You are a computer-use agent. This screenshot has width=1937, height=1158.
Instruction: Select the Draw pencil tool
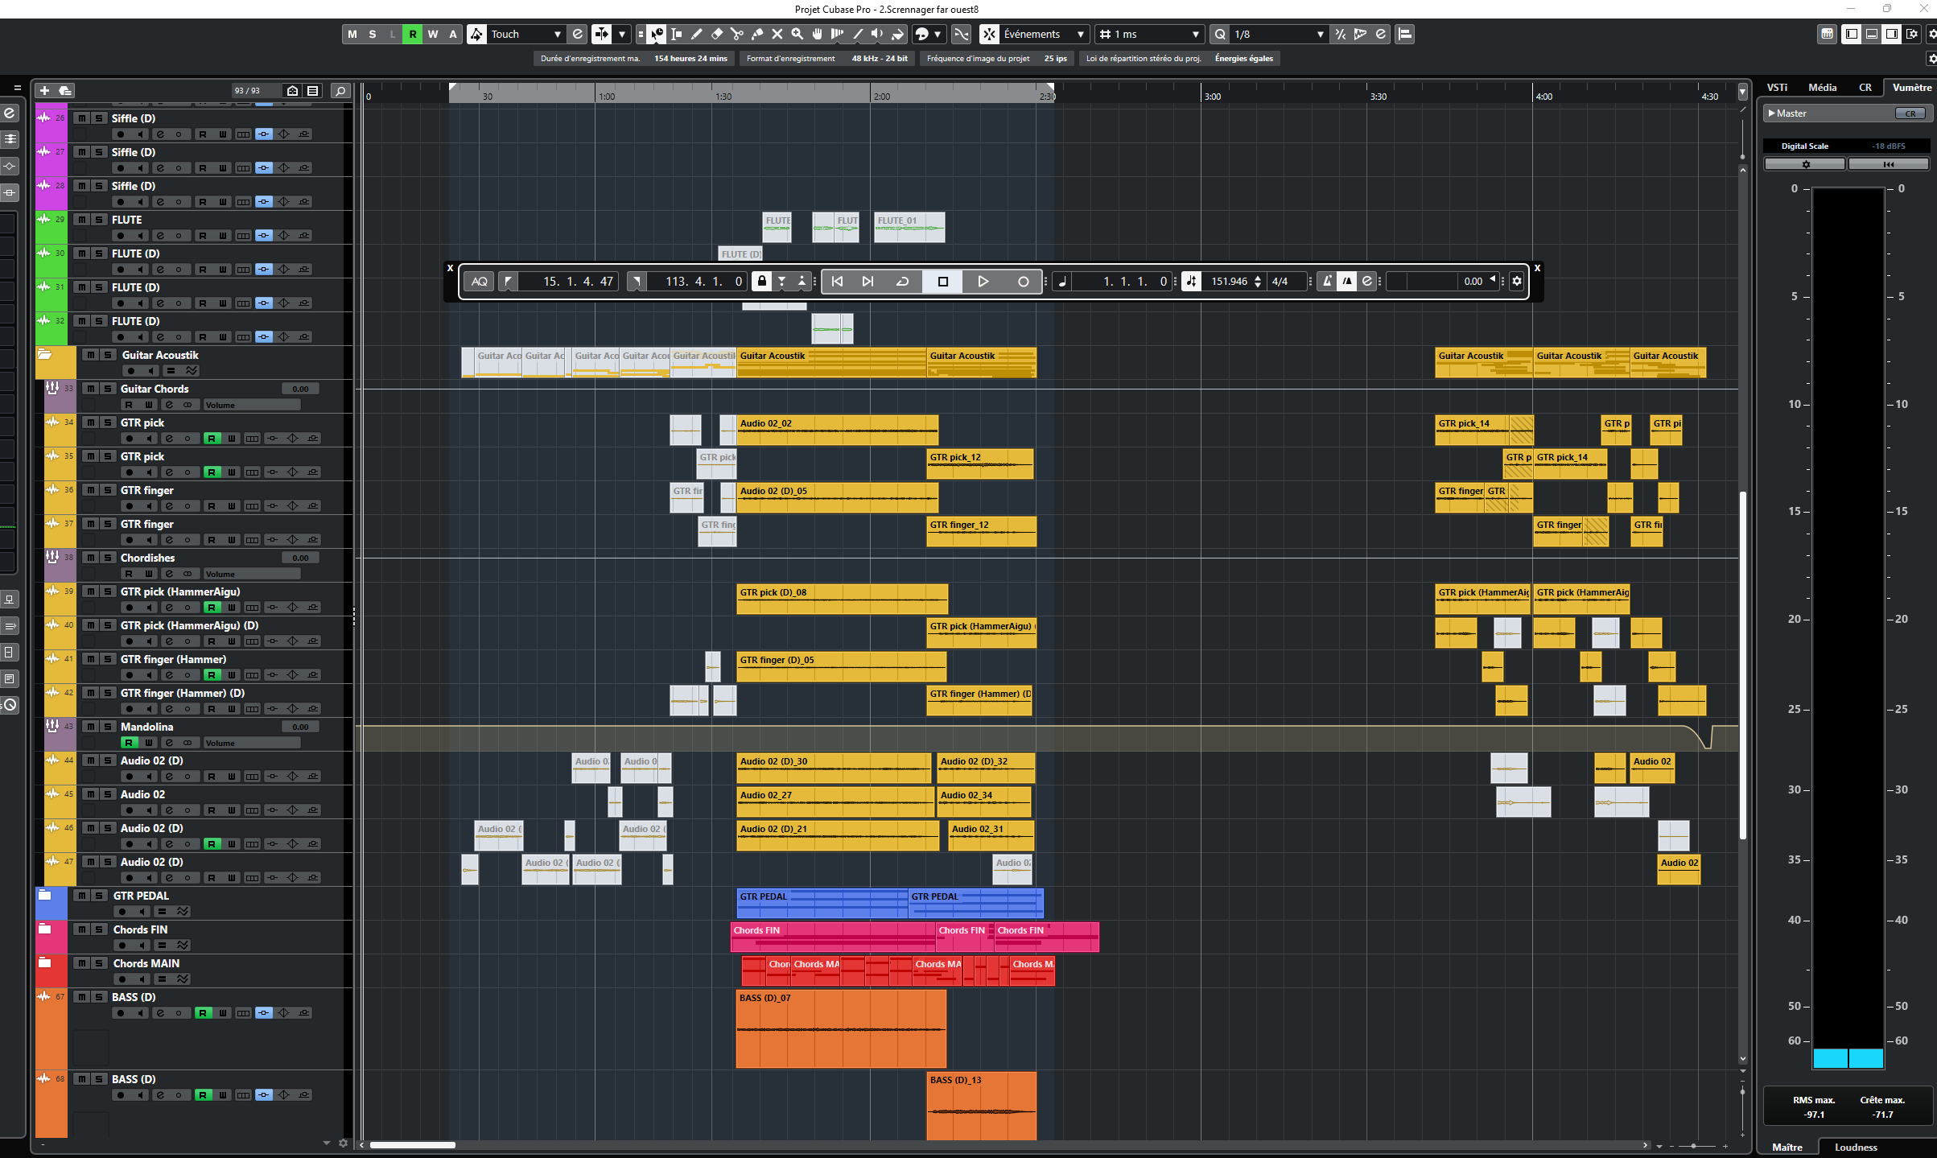697,34
